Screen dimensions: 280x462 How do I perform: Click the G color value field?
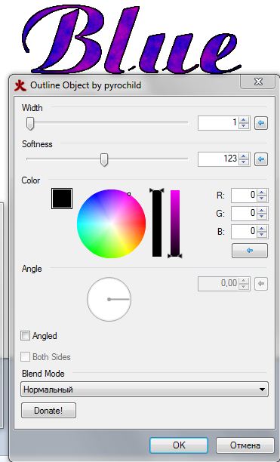coord(244,214)
